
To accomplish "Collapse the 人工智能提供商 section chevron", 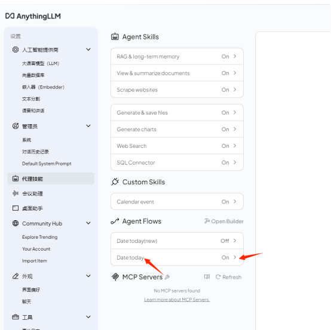I will pos(88,50).
